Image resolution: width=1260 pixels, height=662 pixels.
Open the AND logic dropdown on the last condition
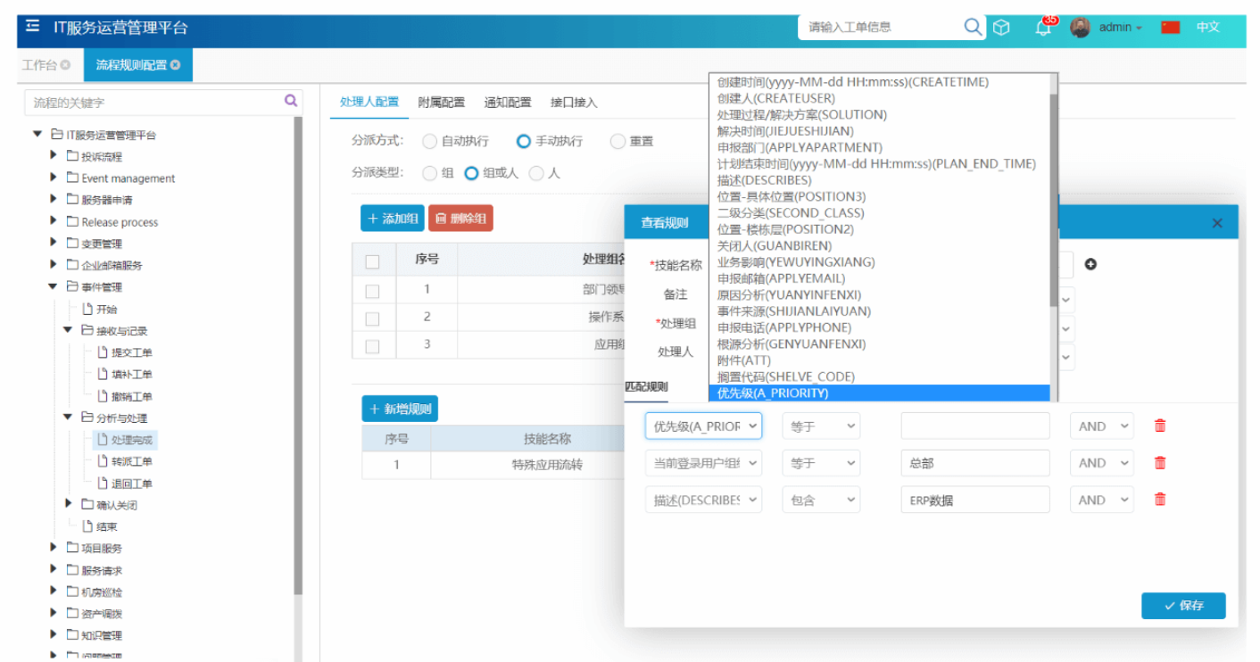1101,500
